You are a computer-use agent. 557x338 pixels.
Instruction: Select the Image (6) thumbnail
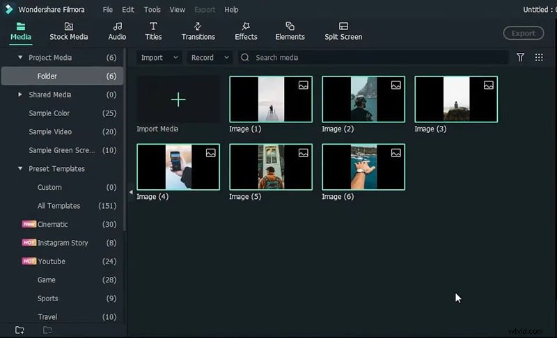point(363,167)
